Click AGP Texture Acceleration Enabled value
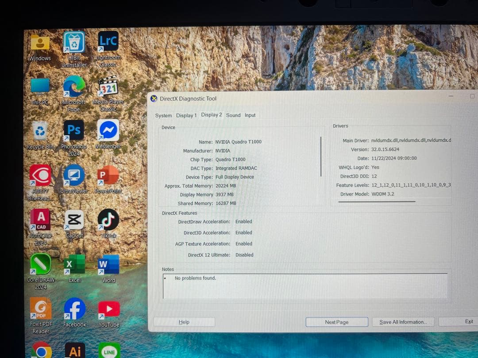This screenshot has width=478, height=358. tap(243, 244)
